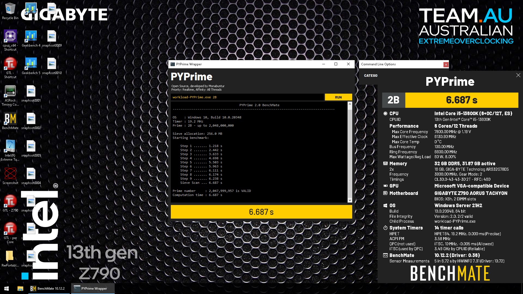Click 'GIGABYTE Z790 AORUS TACHYON' text
The width and height of the screenshot is (523, 294).
point(471,193)
